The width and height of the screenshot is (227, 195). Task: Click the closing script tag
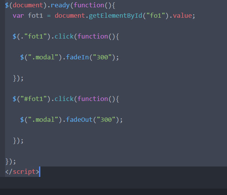pyautogui.click(x=22, y=172)
